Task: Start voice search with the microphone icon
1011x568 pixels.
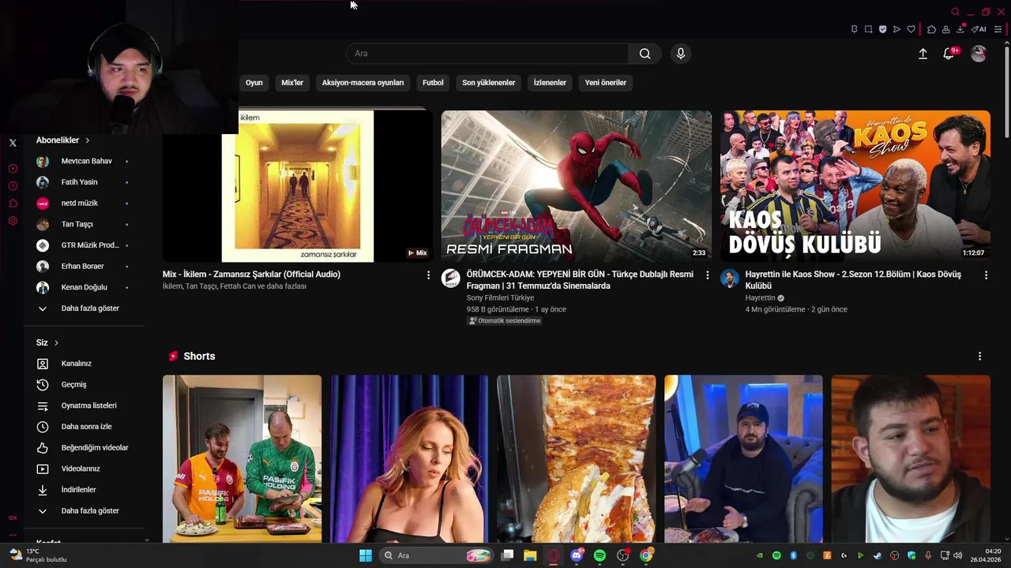Action: [681, 54]
